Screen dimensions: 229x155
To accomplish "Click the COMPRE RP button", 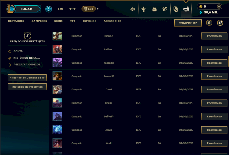I will 188,23.
